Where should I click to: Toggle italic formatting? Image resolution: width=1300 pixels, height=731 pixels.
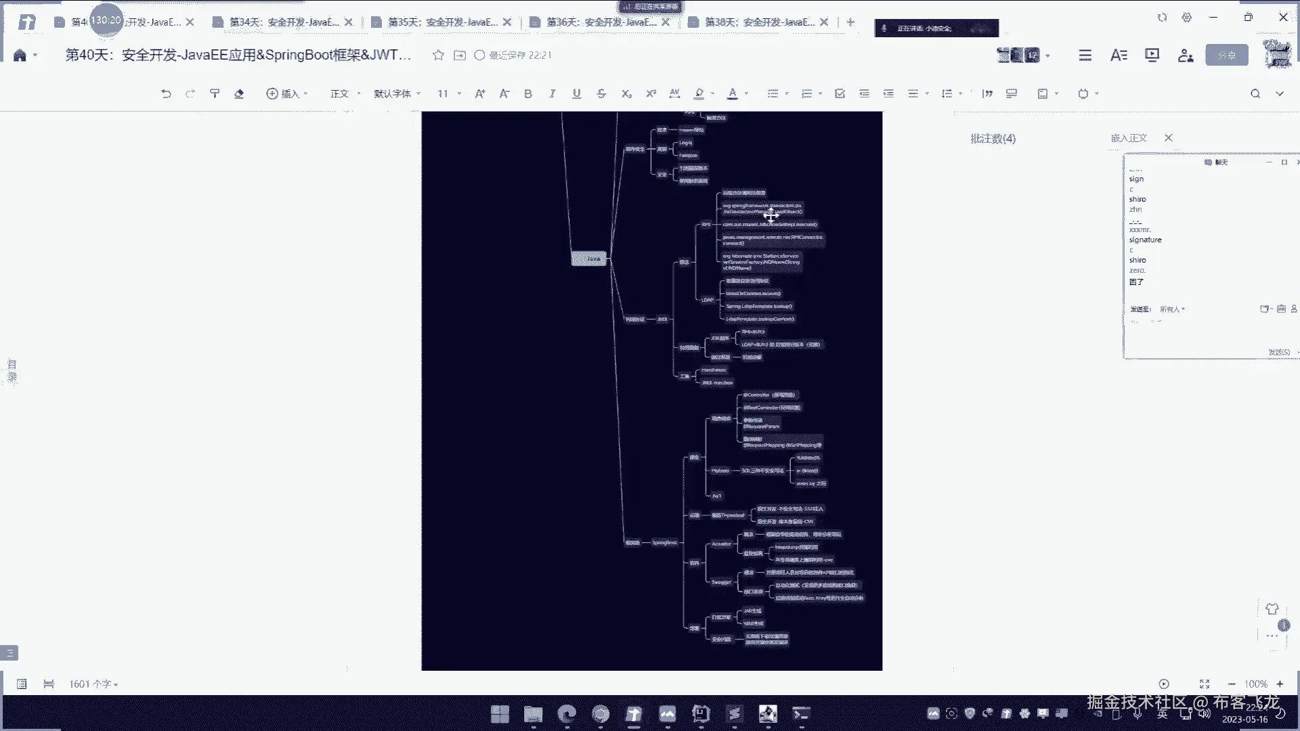(x=552, y=94)
